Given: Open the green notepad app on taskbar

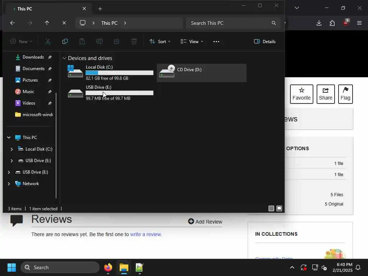Looking at the screenshot, I should point(139,267).
